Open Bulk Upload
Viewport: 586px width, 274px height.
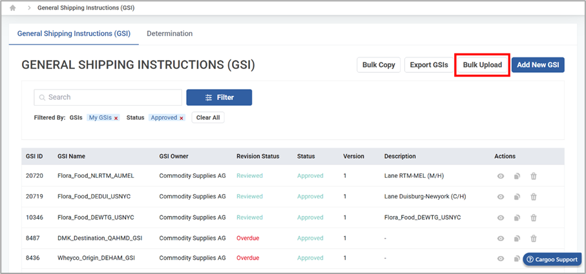pos(483,65)
